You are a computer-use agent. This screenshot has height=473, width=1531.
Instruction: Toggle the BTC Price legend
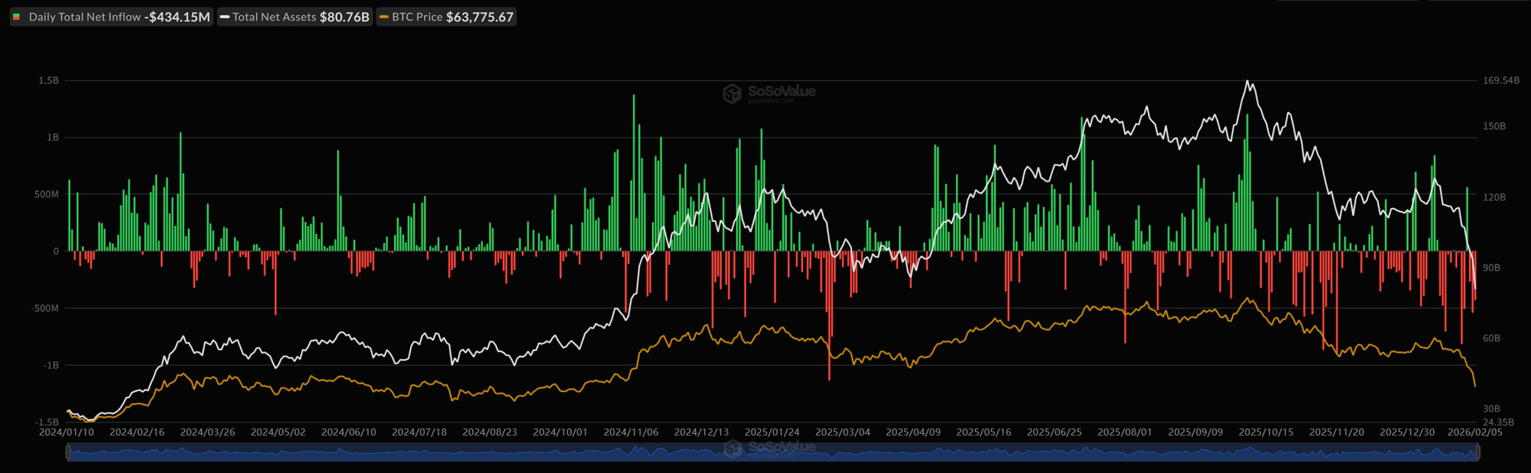click(x=417, y=16)
